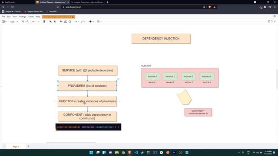Reload the page in browser
Viewport: 278px width, 156px height.
13,7
